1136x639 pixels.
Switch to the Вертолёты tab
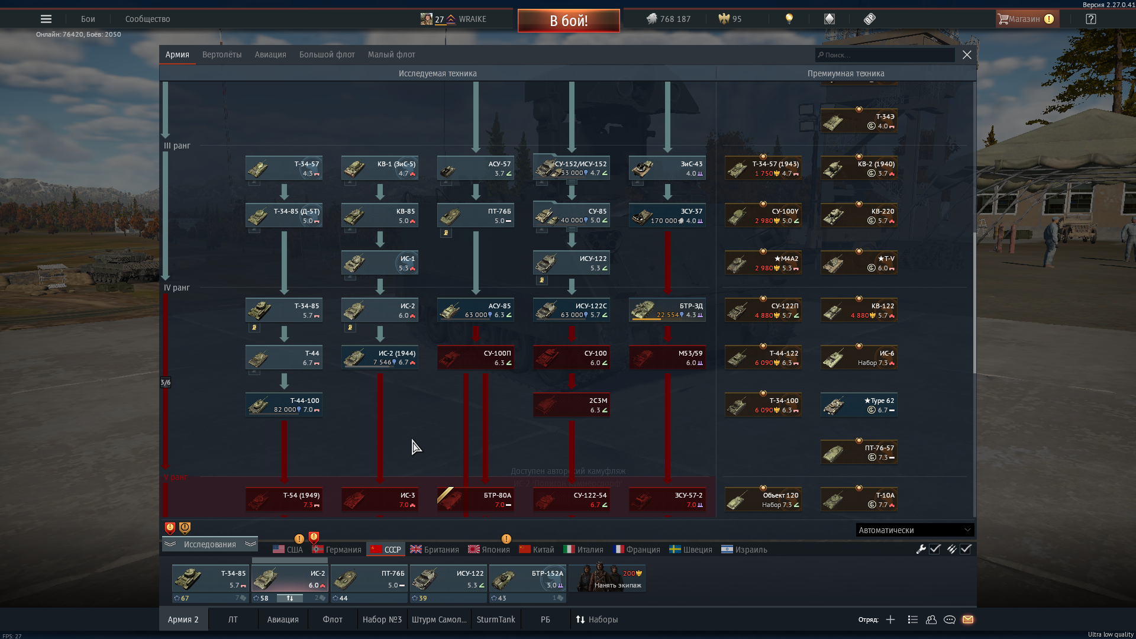point(222,54)
